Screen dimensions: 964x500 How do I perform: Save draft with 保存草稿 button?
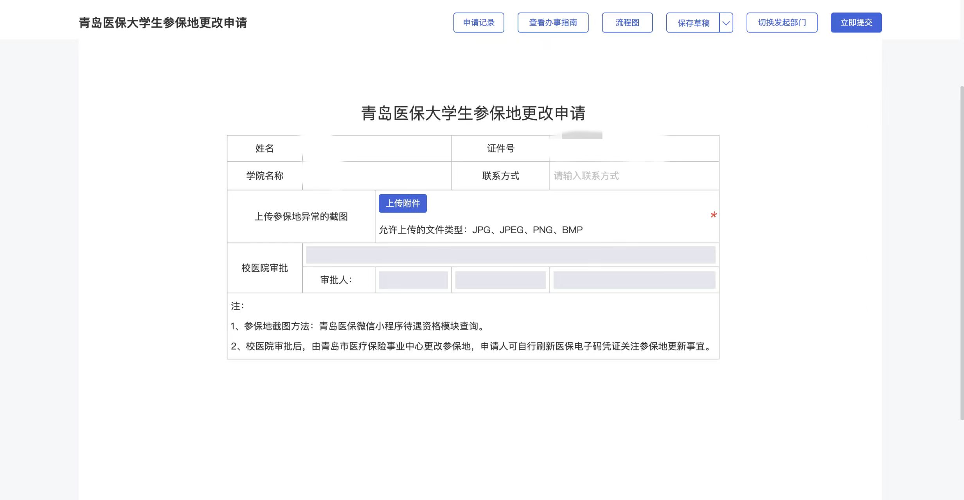(693, 23)
